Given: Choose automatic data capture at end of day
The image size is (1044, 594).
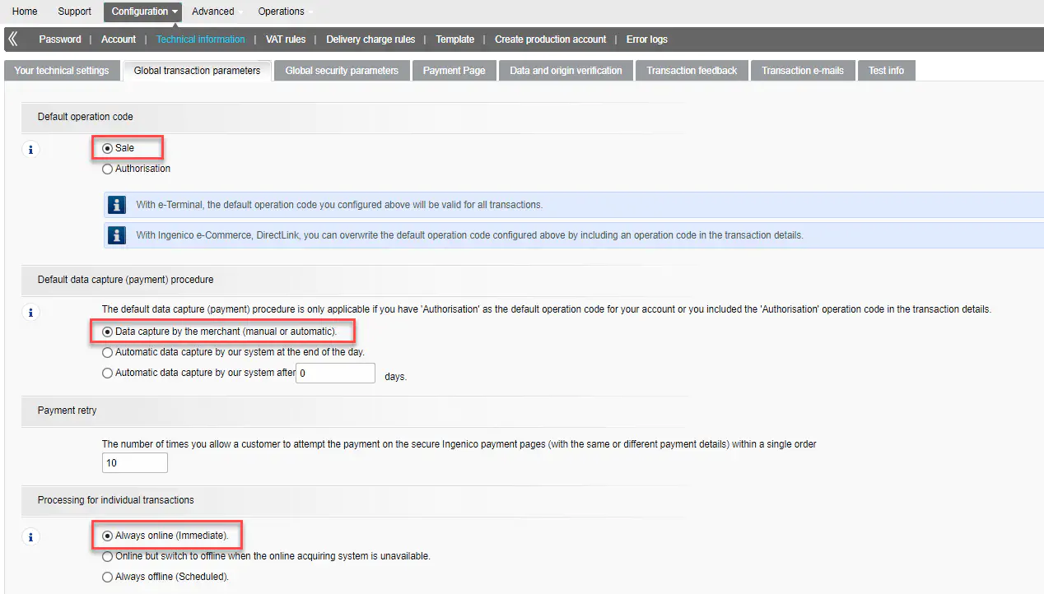Looking at the screenshot, I should [108, 352].
